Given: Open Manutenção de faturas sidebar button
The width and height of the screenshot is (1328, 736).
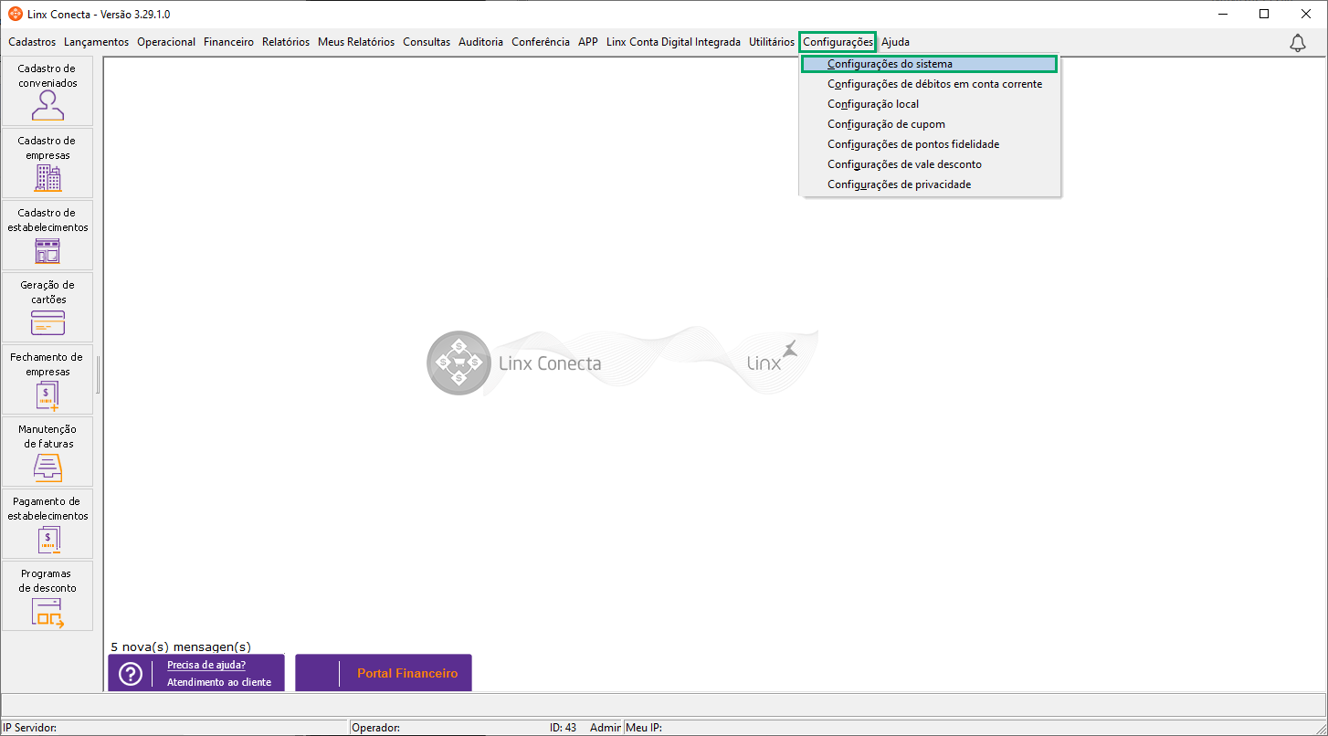Looking at the screenshot, I should pos(47,452).
